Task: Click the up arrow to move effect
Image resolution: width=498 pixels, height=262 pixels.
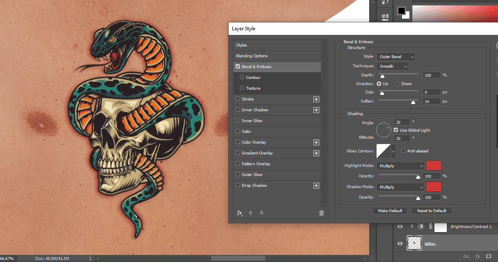Action: [250, 213]
